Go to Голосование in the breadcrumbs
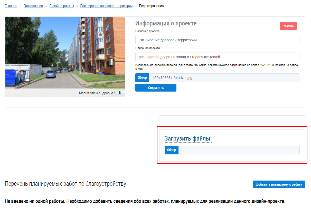 click(x=33, y=6)
